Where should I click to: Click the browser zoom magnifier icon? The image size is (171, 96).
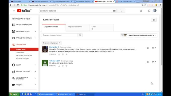point(142,5)
